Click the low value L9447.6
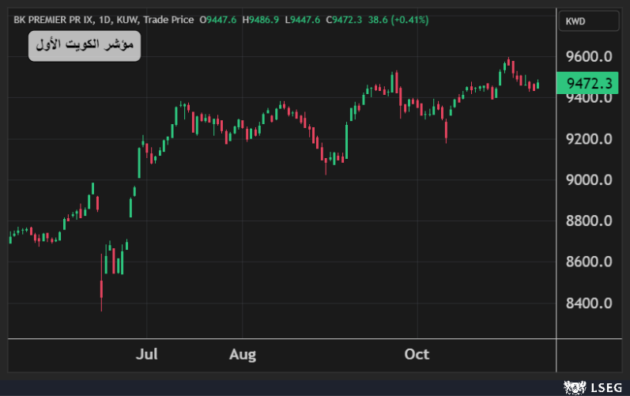 click(304, 20)
